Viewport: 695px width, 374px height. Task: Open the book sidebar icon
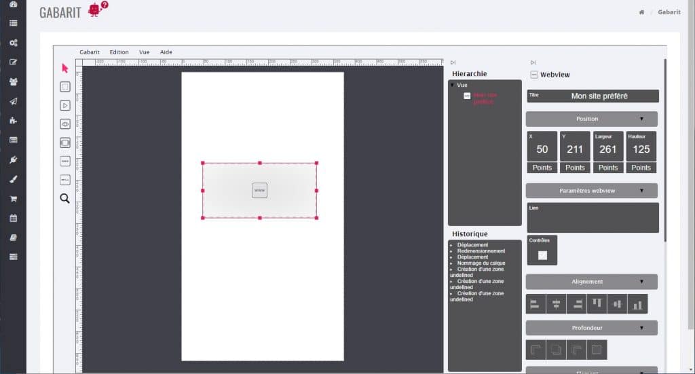14,238
